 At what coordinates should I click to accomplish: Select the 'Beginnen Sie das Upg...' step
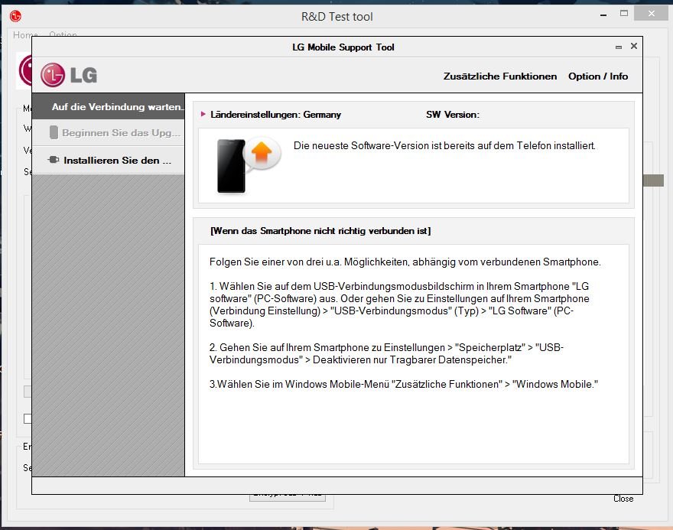[109, 132]
